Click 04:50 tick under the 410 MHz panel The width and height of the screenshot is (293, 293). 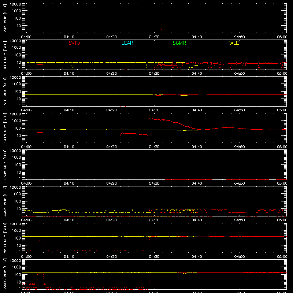(240, 74)
